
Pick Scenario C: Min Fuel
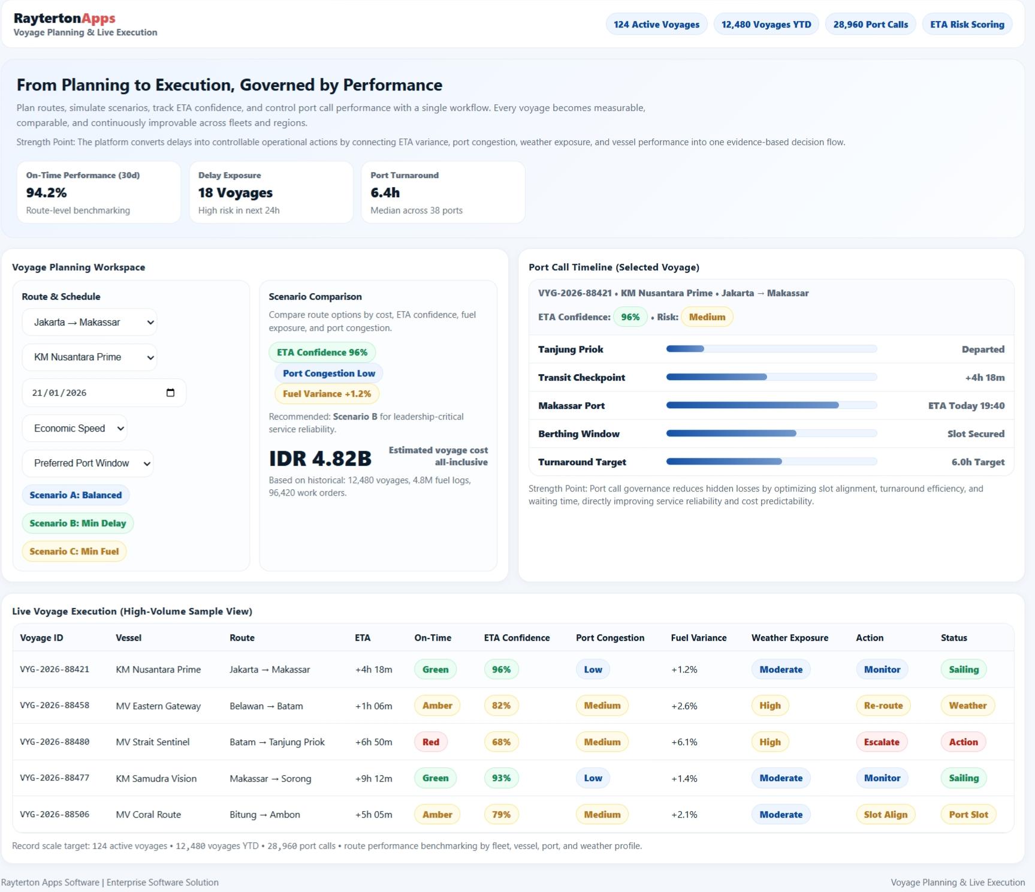tap(74, 552)
